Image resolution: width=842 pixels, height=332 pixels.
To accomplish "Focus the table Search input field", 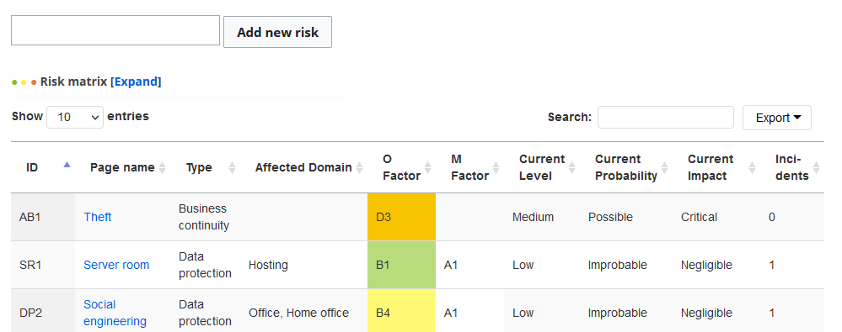I will click(x=665, y=118).
